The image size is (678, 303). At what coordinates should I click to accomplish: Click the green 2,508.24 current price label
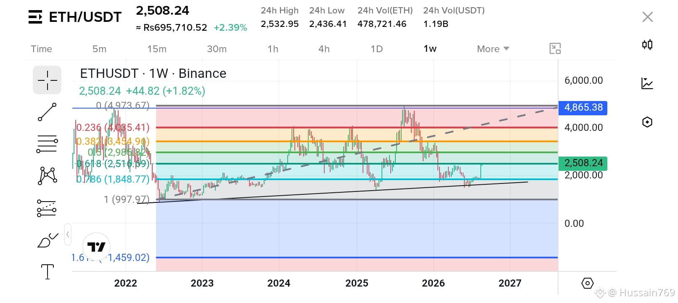(x=583, y=163)
